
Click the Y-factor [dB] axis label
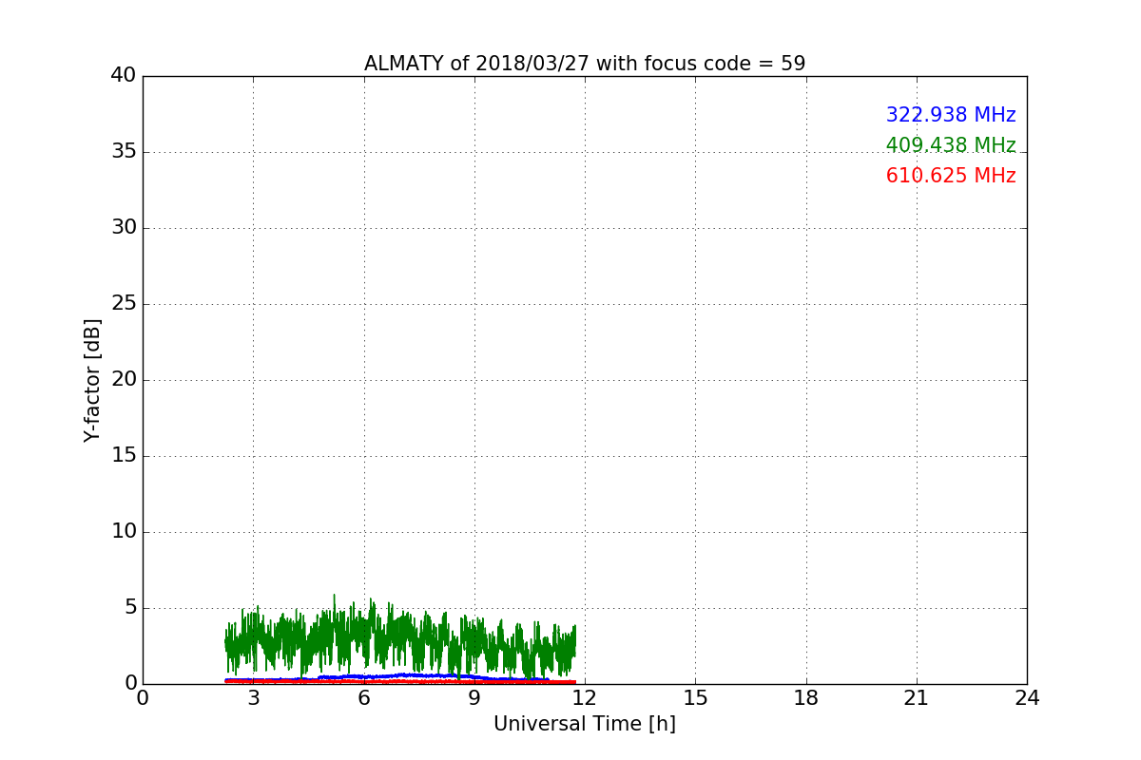92,380
